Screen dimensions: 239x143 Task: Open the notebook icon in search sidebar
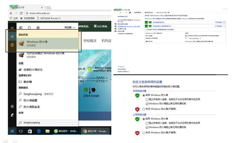[12, 45]
